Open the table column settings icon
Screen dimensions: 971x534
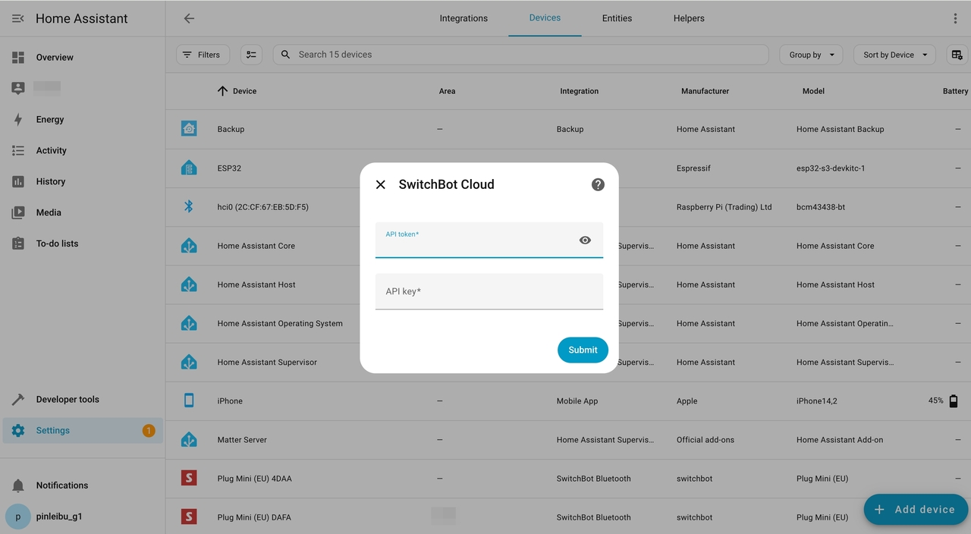pos(957,55)
